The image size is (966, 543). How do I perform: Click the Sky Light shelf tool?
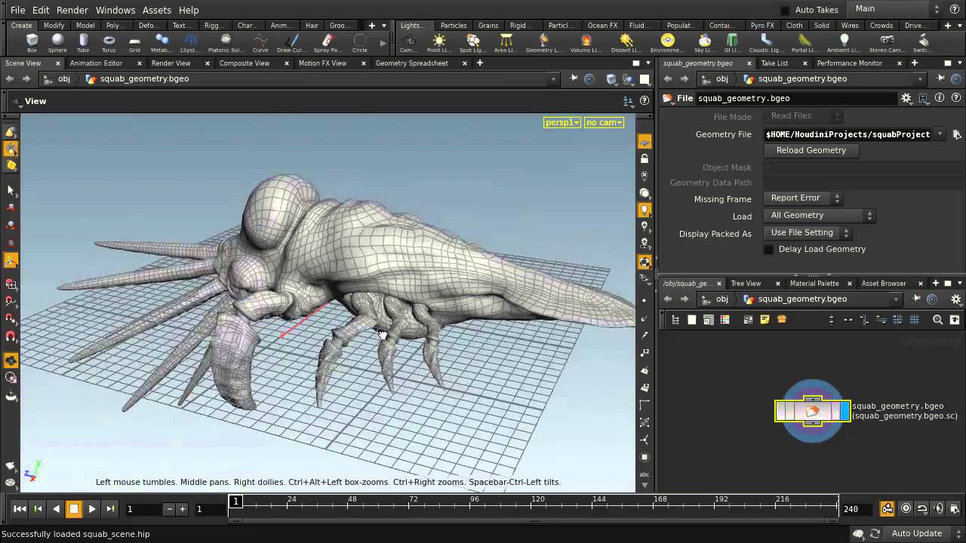pyautogui.click(x=704, y=43)
